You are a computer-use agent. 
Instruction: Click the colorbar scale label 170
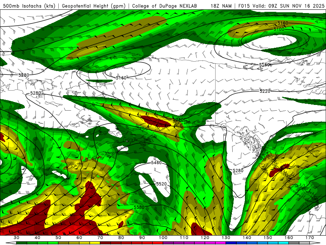click(310, 238)
